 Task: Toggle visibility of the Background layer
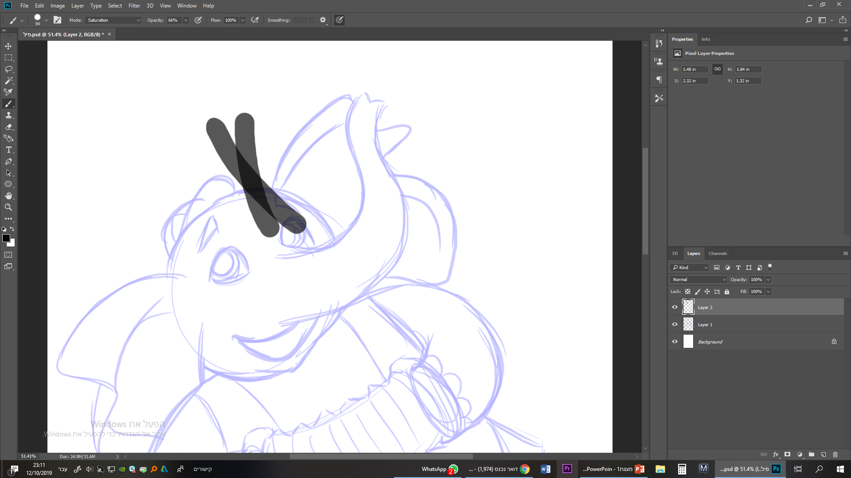[x=675, y=342]
